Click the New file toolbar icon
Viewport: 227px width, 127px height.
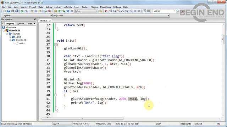5,11
